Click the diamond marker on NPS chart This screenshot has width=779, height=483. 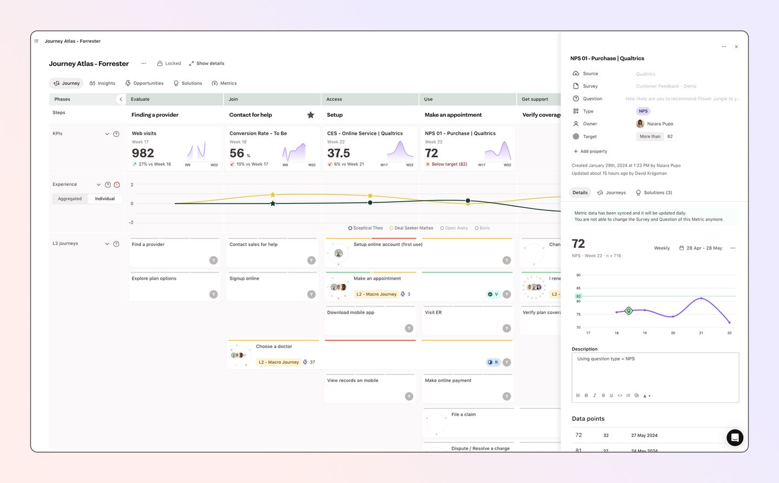[x=629, y=310]
